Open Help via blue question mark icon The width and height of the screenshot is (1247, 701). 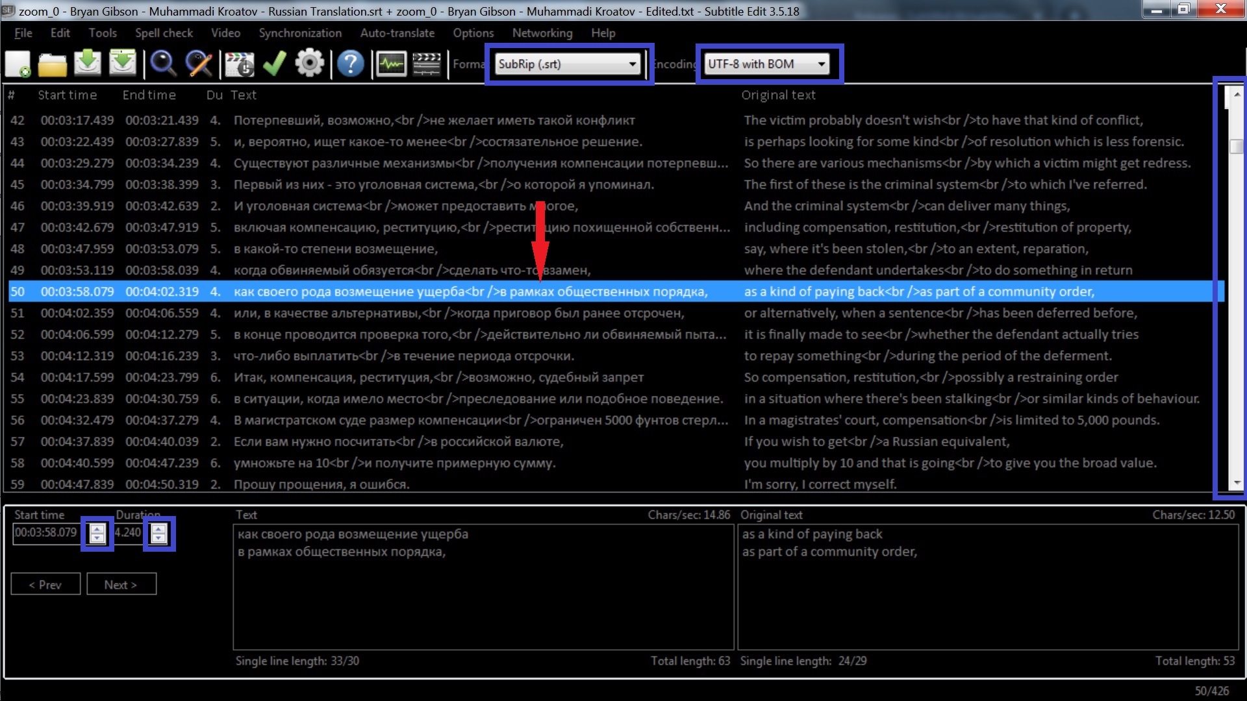tap(351, 64)
